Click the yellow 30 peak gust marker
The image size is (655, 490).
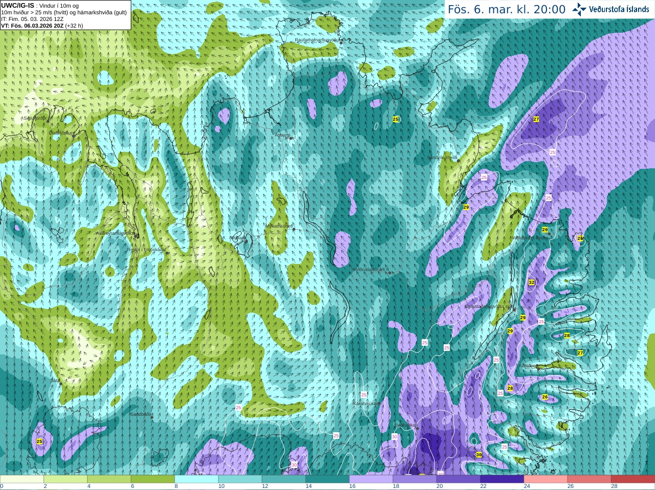click(x=479, y=455)
